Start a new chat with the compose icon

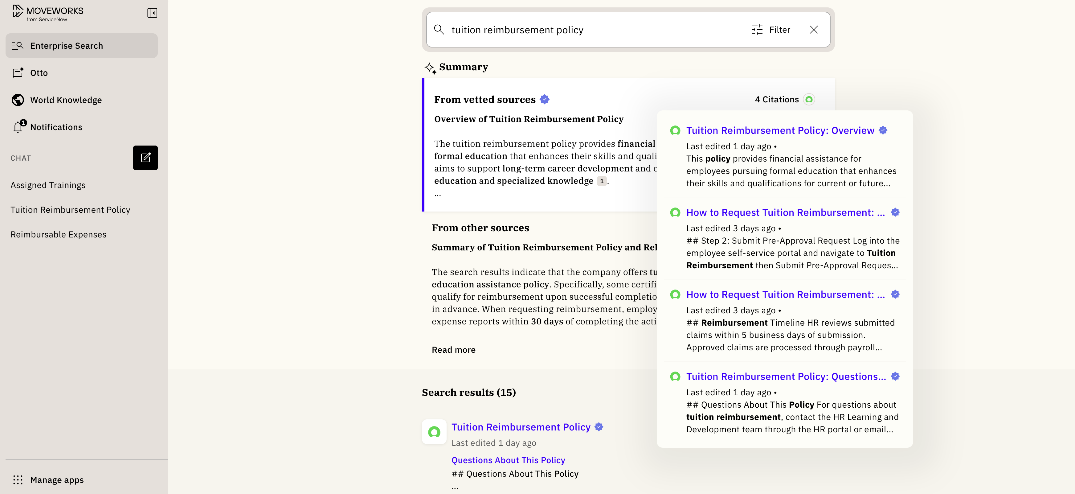coord(145,158)
